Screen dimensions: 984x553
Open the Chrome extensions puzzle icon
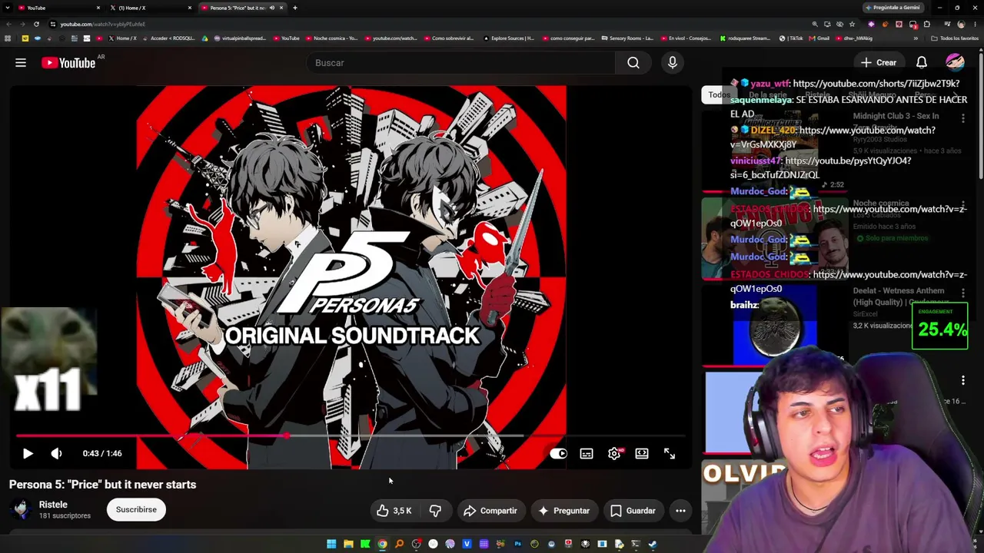[927, 24]
